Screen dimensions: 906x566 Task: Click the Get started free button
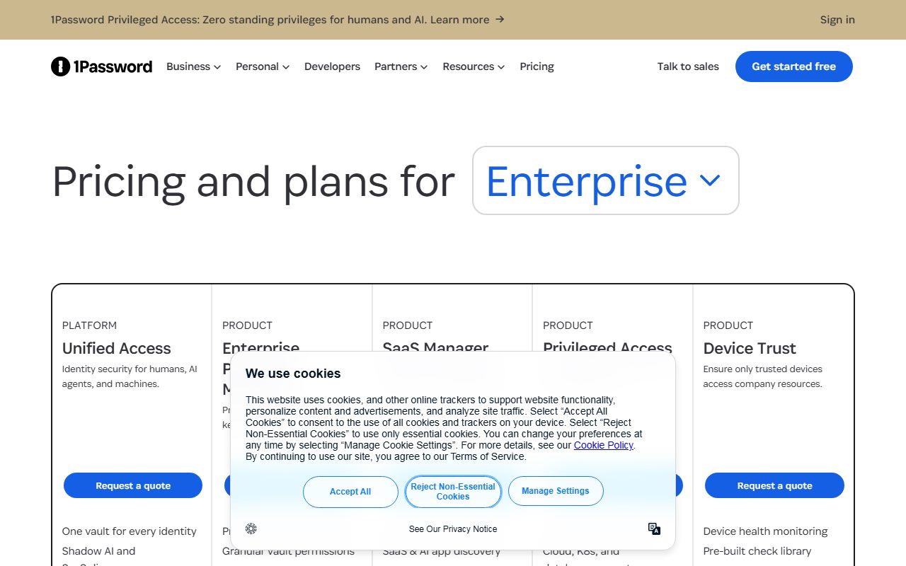793,67
